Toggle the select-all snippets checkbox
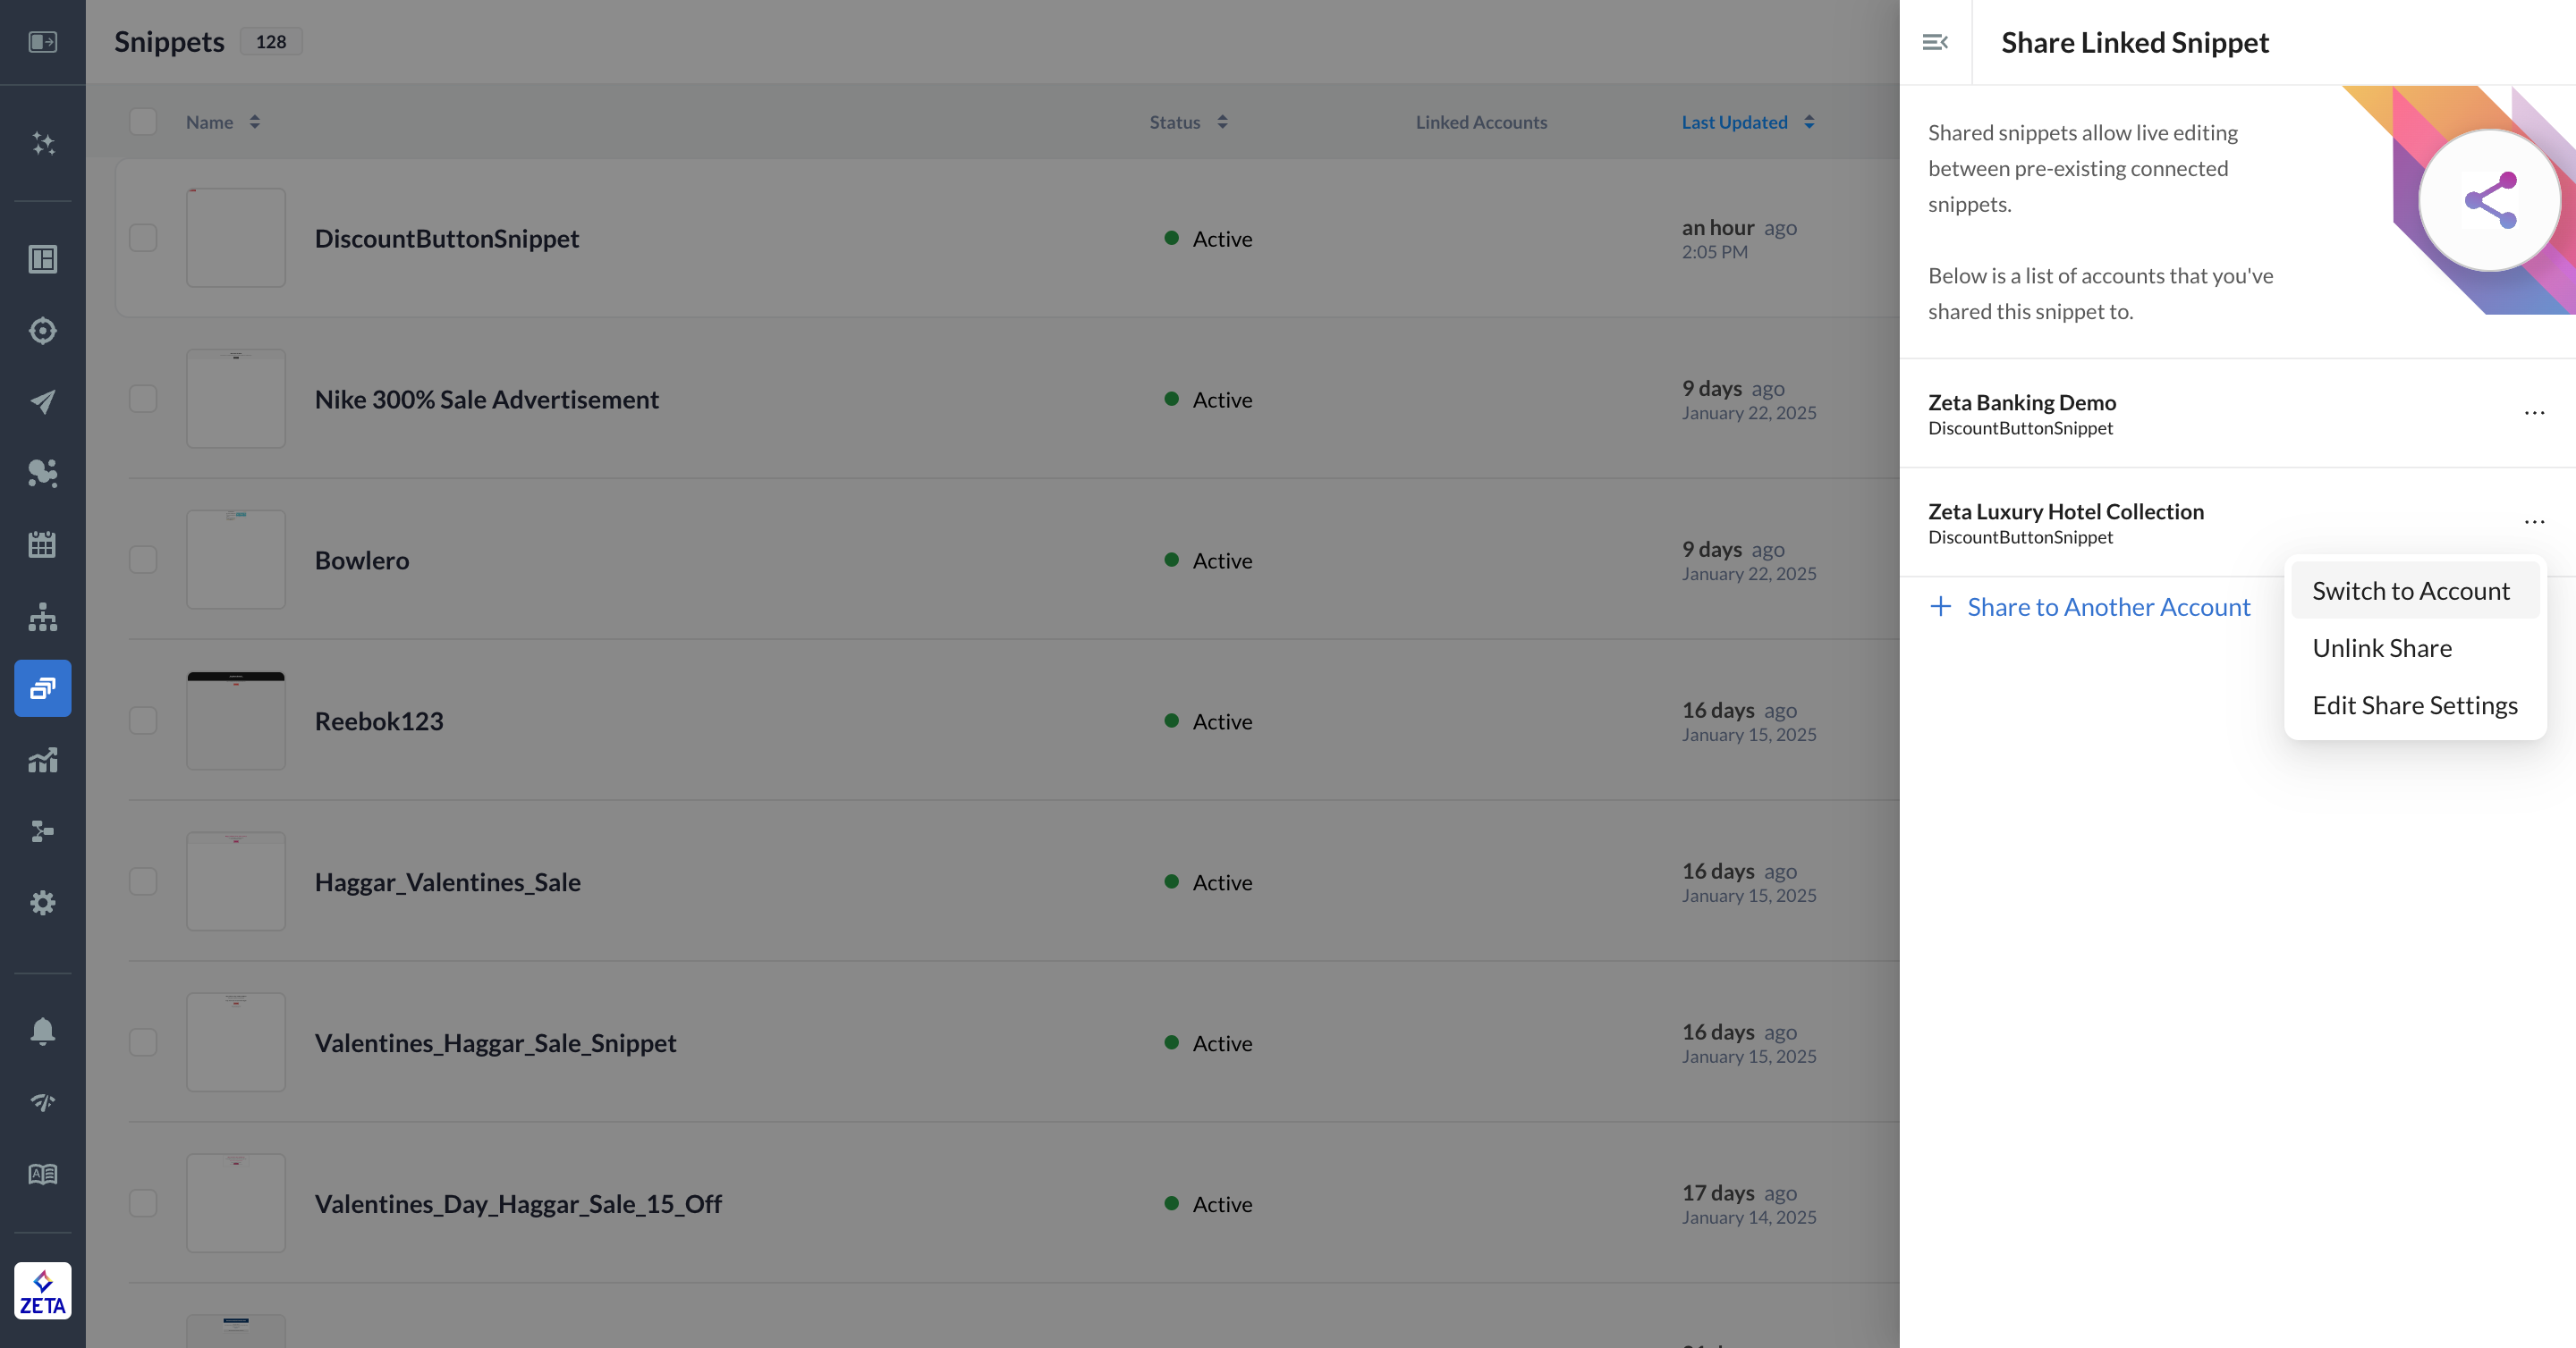The image size is (2576, 1348). pyautogui.click(x=143, y=122)
